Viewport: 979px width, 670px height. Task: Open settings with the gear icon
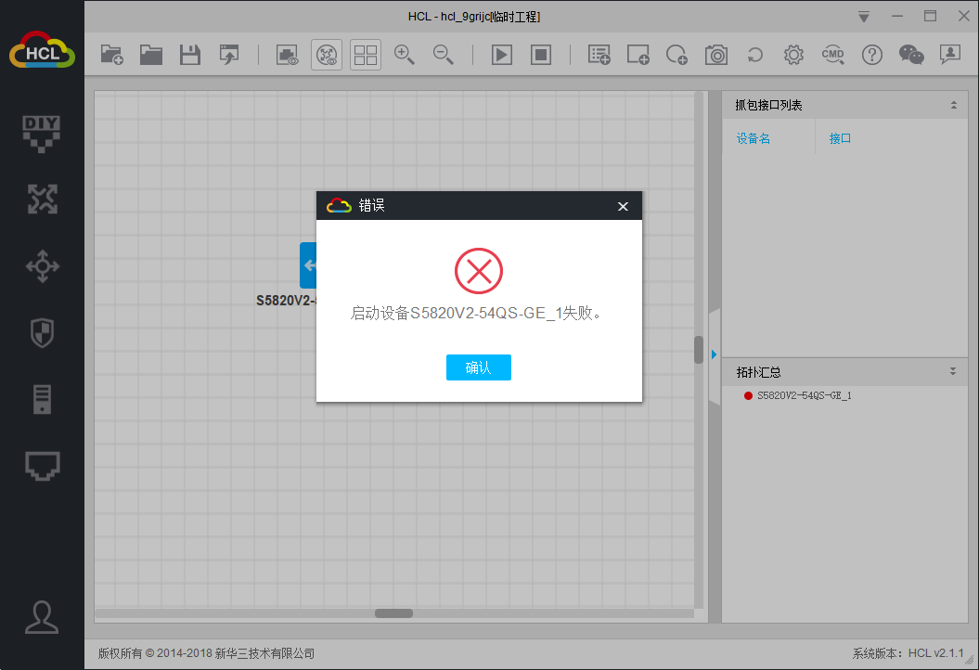[793, 55]
